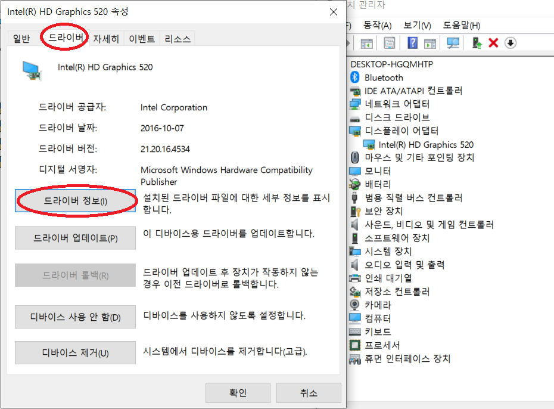Screen dimensions: 554x409
Task: Switch to the 일반 tab
Action: click(21, 39)
